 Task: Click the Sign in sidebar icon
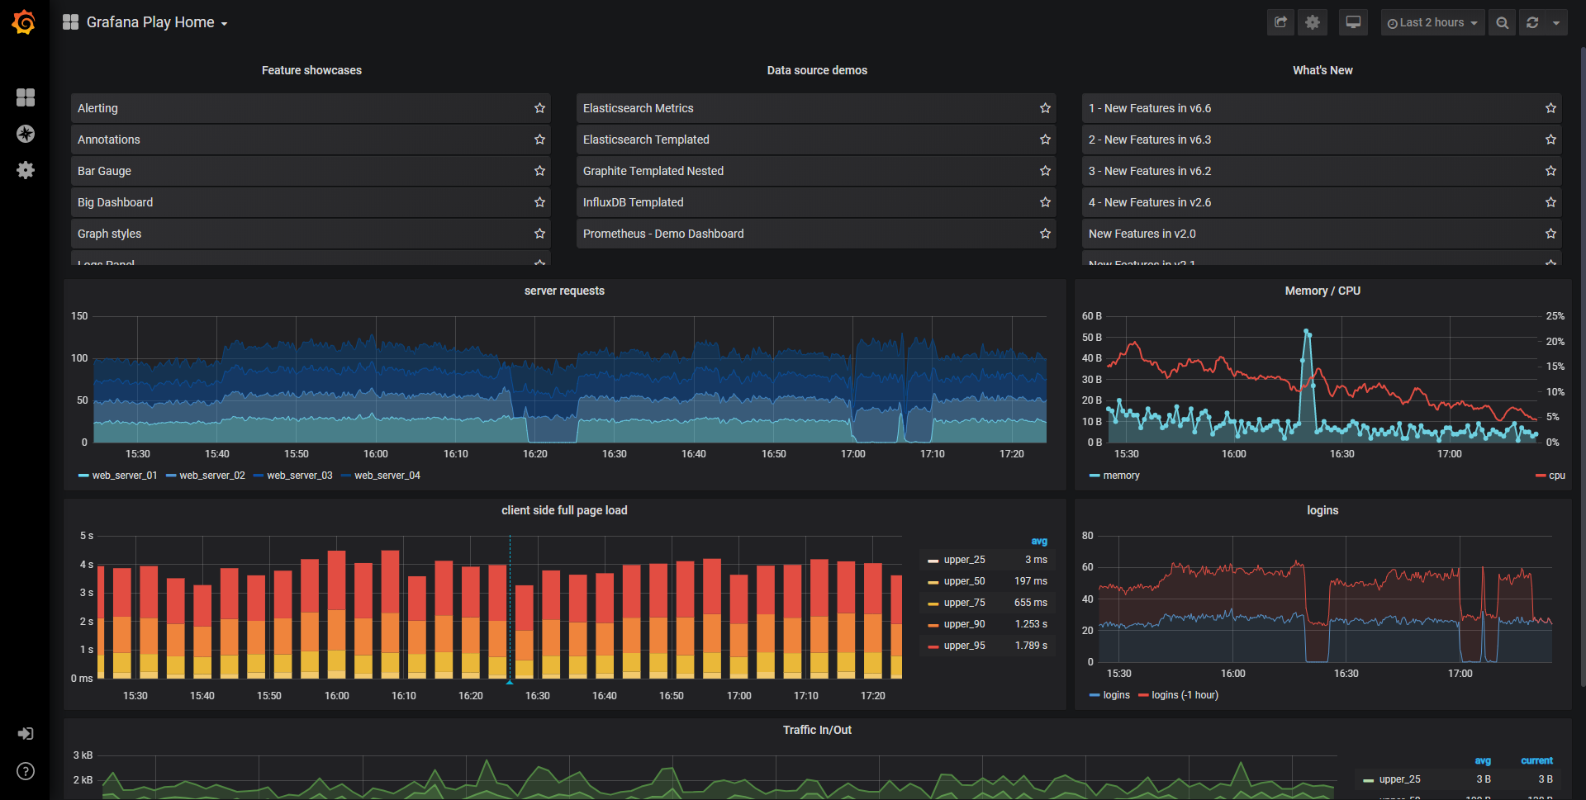[26, 733]
